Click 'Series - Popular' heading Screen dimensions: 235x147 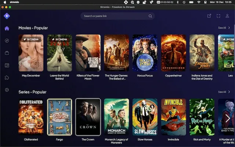[32, 92]
